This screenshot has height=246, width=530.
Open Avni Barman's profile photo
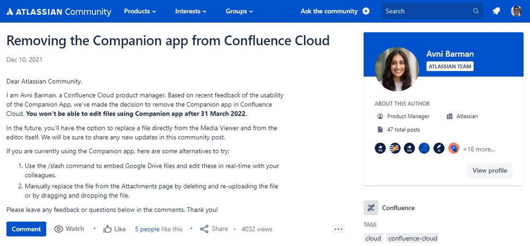point(397,69)
